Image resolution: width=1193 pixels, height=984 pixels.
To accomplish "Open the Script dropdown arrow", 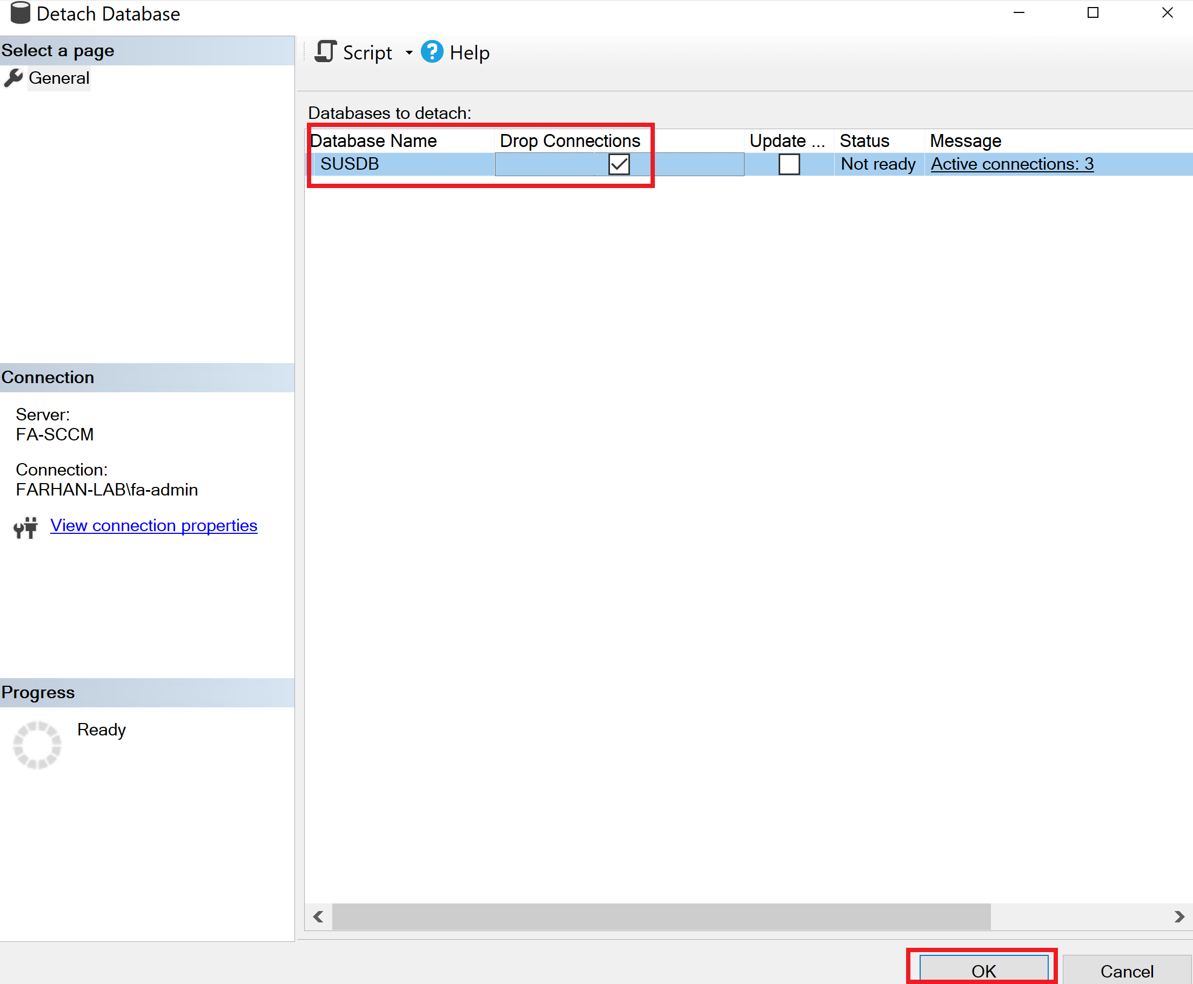I will coord(408,53).
